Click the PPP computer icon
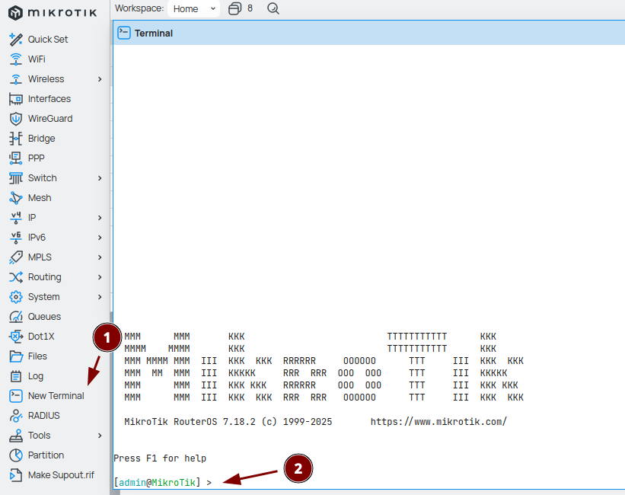The width and height of the screenshot is (625, 495). [15, 158]
